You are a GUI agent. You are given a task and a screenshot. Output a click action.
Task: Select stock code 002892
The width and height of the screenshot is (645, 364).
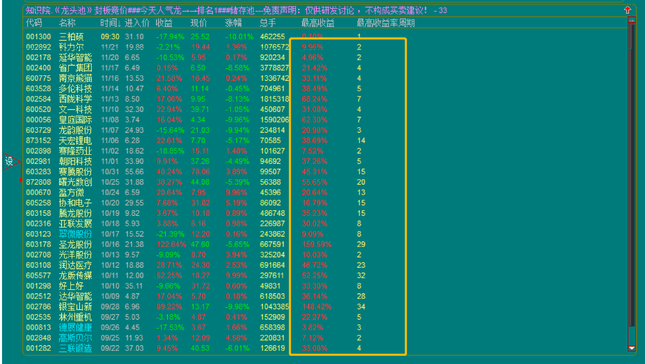point(39,47)
